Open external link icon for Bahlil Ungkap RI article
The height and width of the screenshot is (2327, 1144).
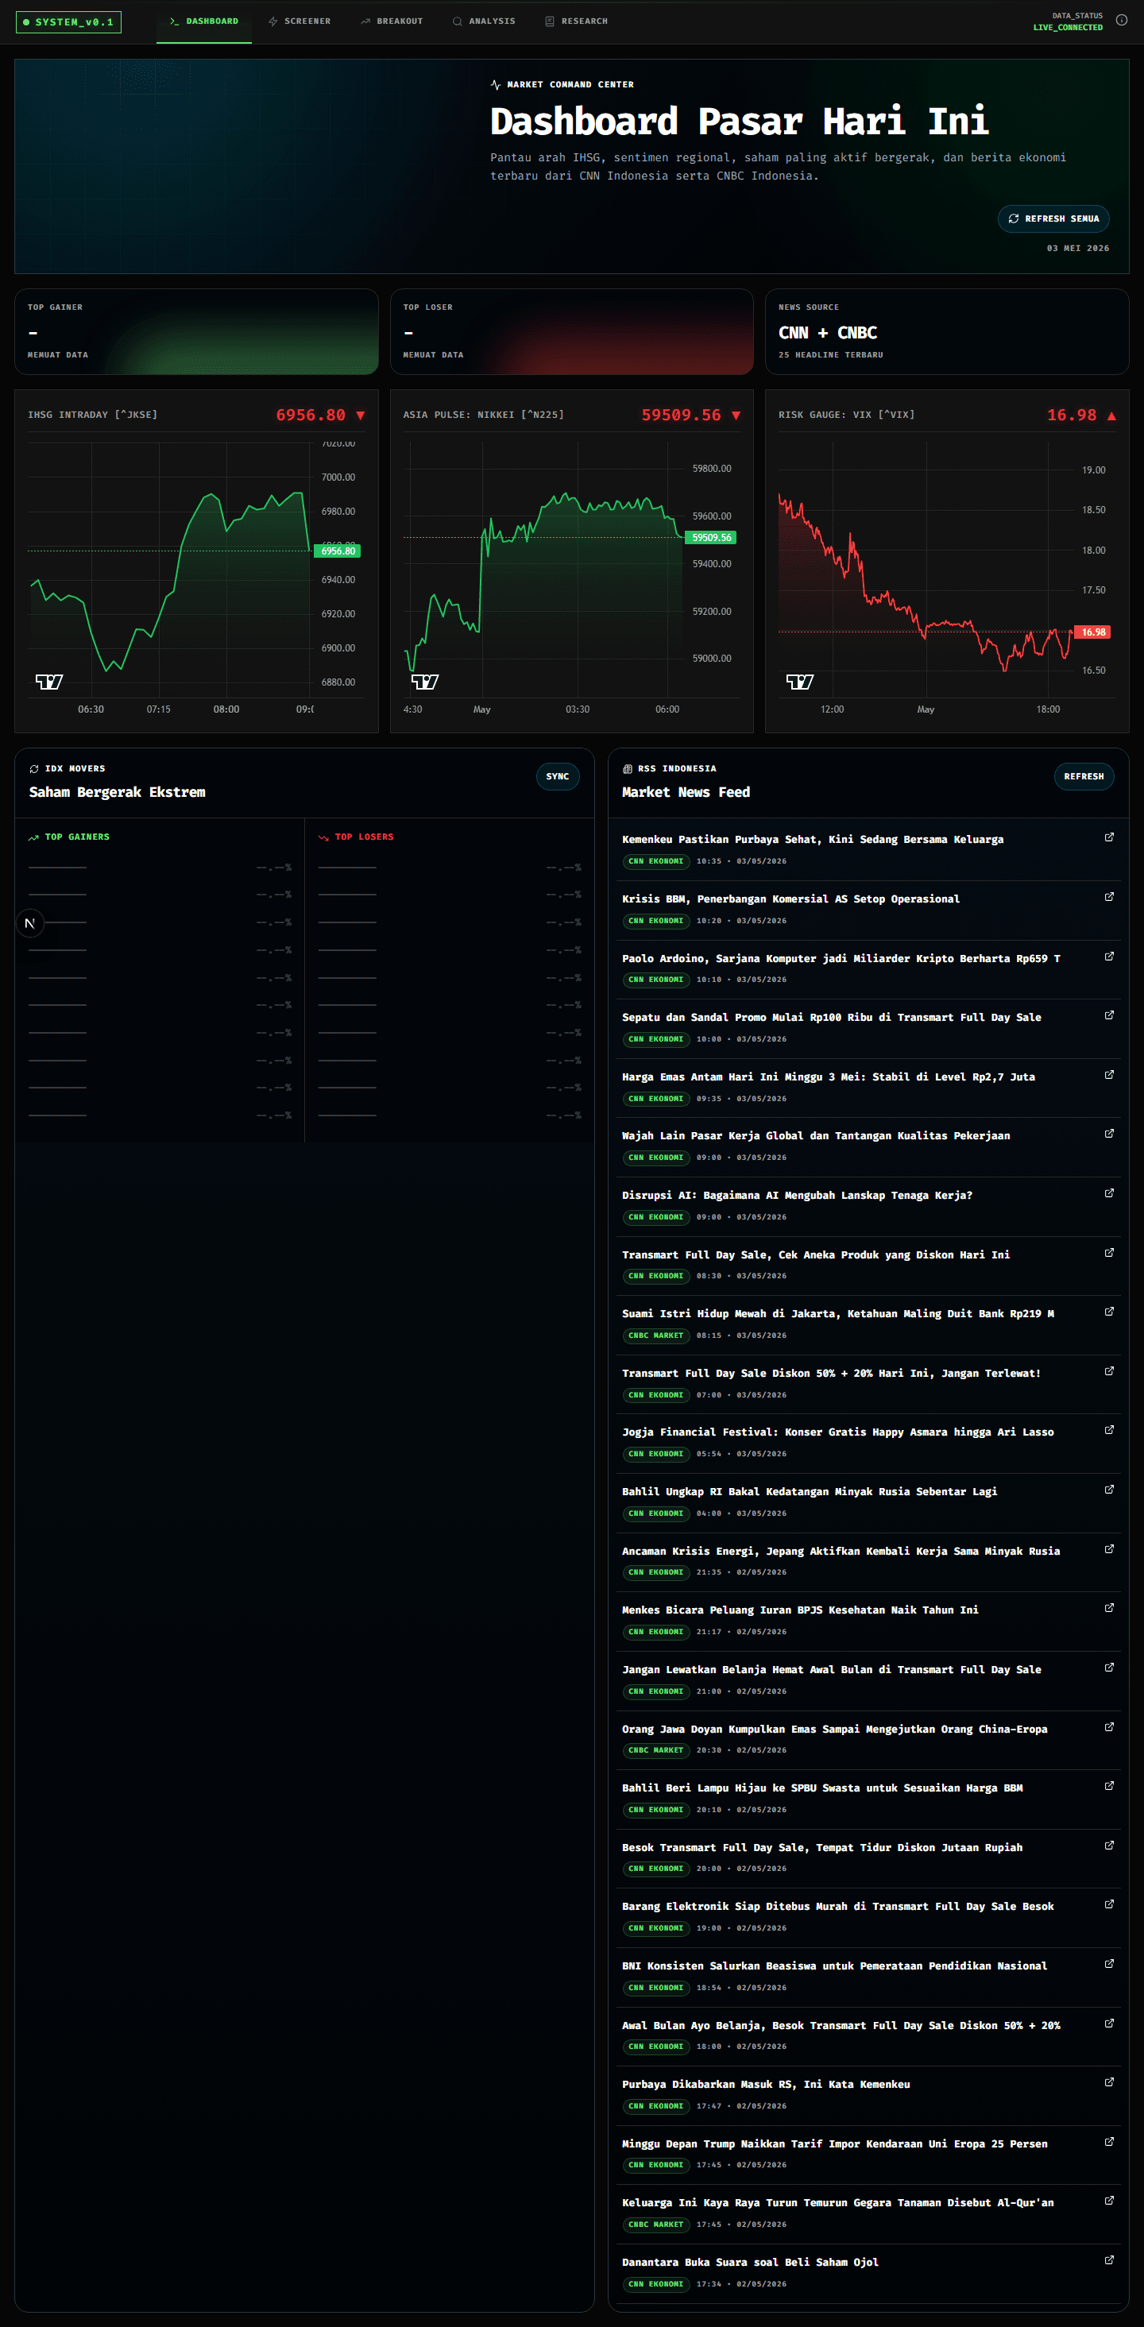point(1109,1490)
